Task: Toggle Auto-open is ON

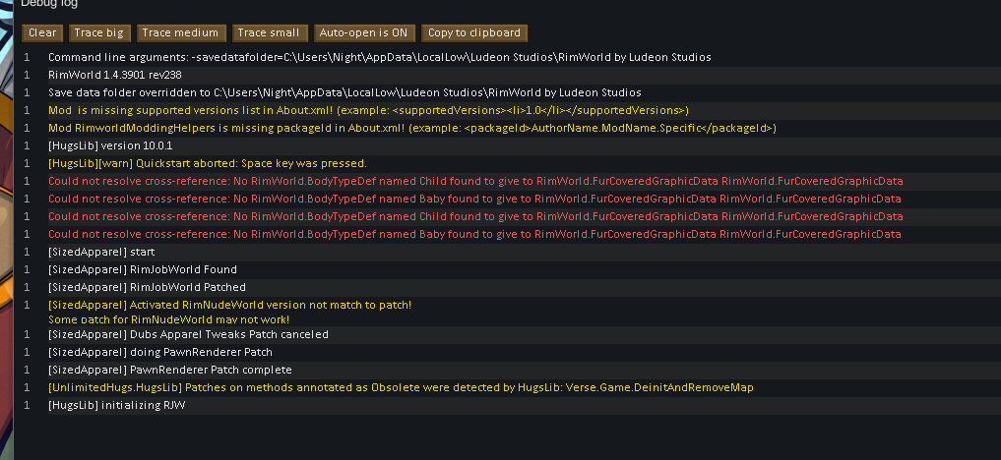Action: pyautogui.click(x=364, y=33)
